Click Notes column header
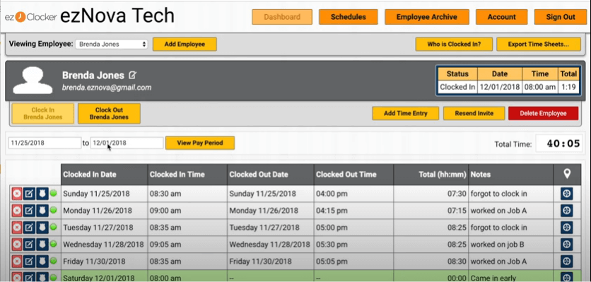 [510, 174]
